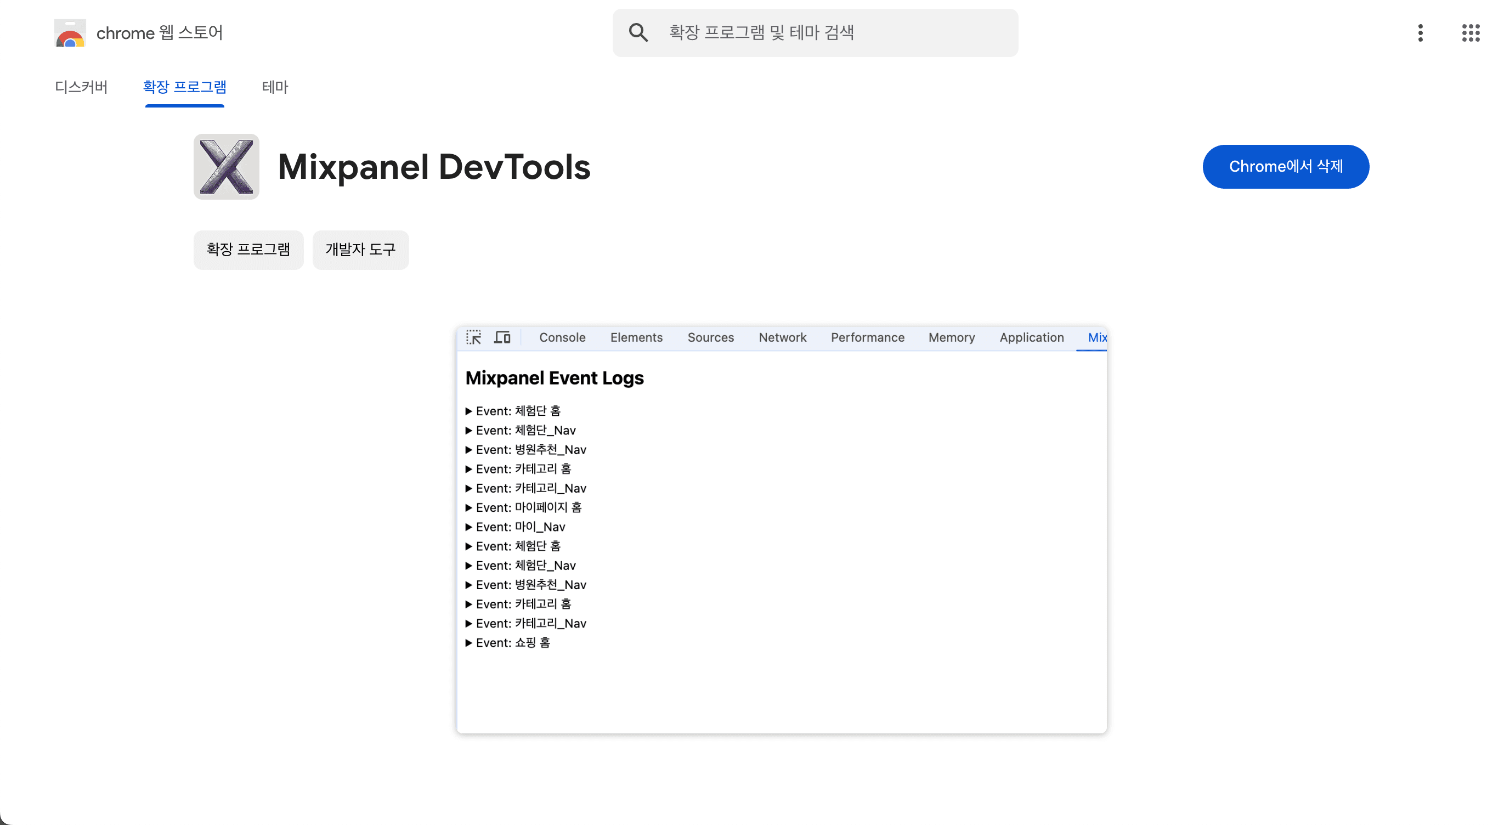Screen dimensions: 1504x825
Task: Select the Sources tab in screenshot
Action: point(710,337)
